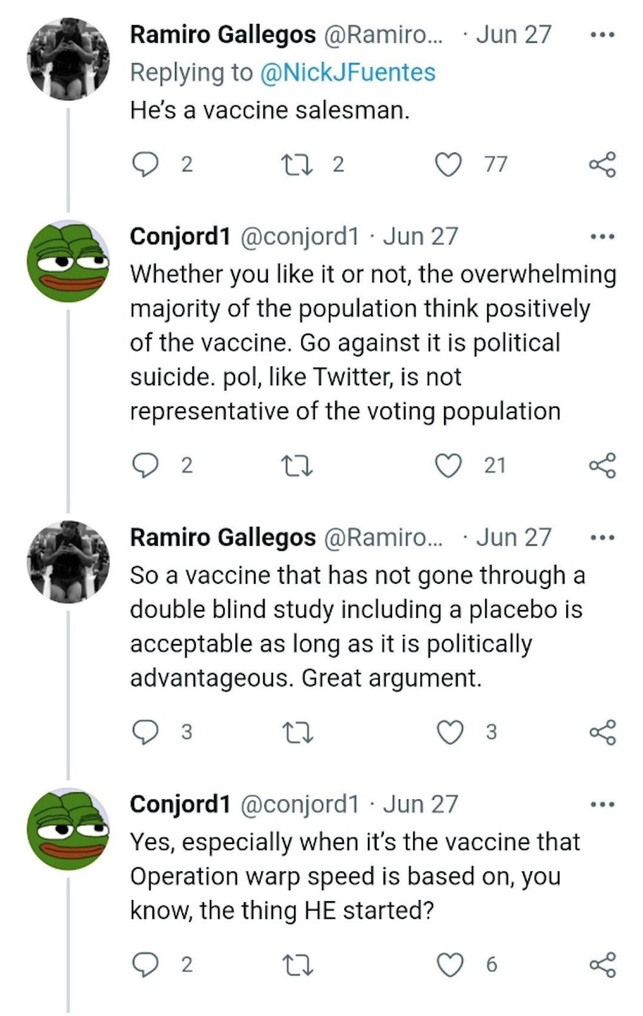Open Ramiro Gallegos profile from first tweet's name
This screenshot has height=1016, width=643.
(x=223, y=35)
